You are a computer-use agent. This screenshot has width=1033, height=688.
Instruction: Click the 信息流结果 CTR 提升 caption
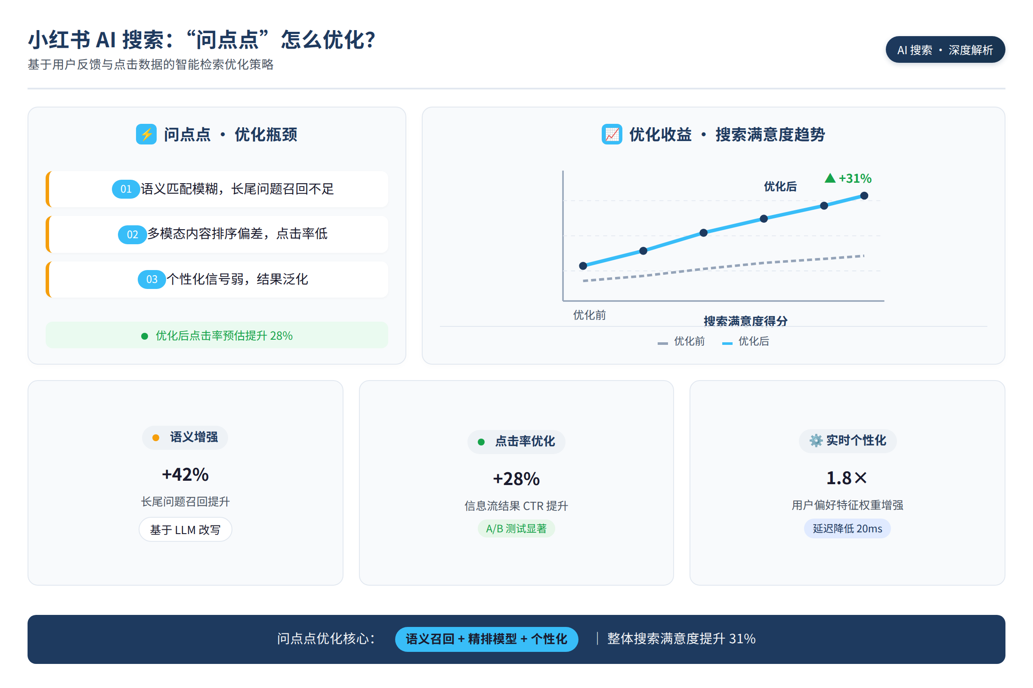point(516,507)
